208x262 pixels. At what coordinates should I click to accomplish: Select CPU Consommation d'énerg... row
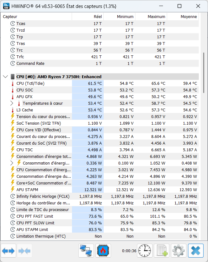pos(104,170)
